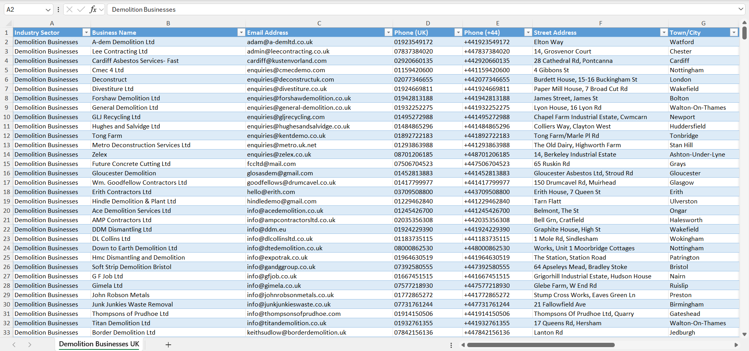Expand the Name Box dropdown
The image size is (749, 351).
(48, 9)
